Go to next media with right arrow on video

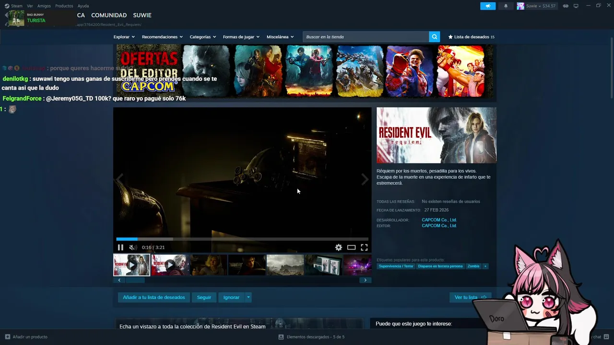(x=365, y=179)
